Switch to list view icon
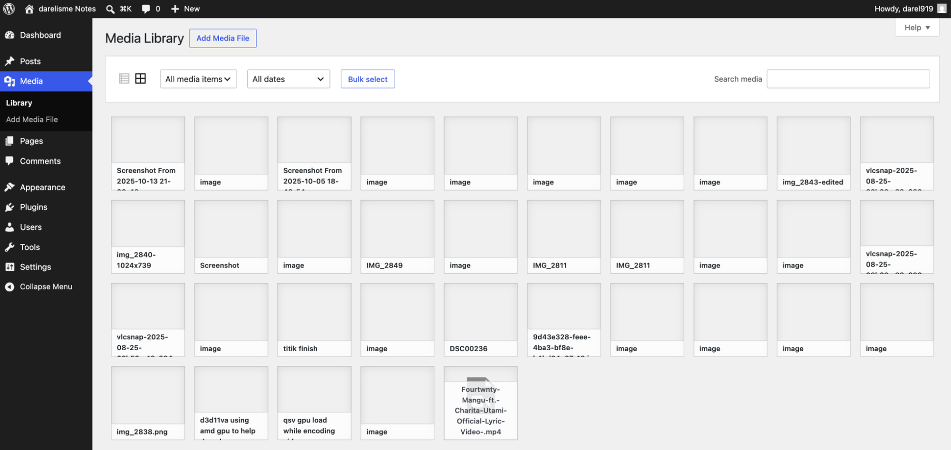The image size is (951, 450). [x=124, y=78]
